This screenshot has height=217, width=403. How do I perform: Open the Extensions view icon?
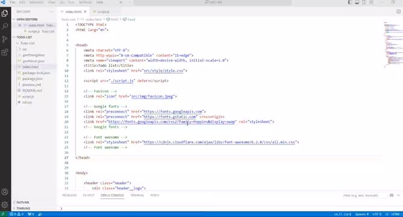click(x=5, y=52)
